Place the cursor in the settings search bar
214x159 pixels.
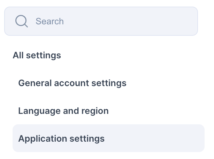point(101,21)
